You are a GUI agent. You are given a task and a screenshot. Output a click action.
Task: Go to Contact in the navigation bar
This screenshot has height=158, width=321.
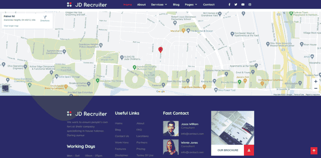[209, 4]
